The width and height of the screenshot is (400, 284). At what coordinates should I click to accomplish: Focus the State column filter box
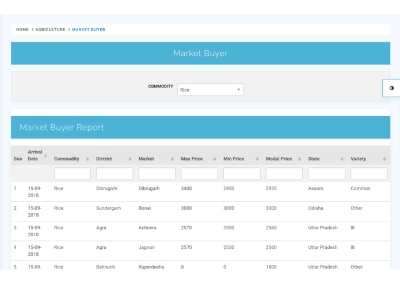point(326,174)
